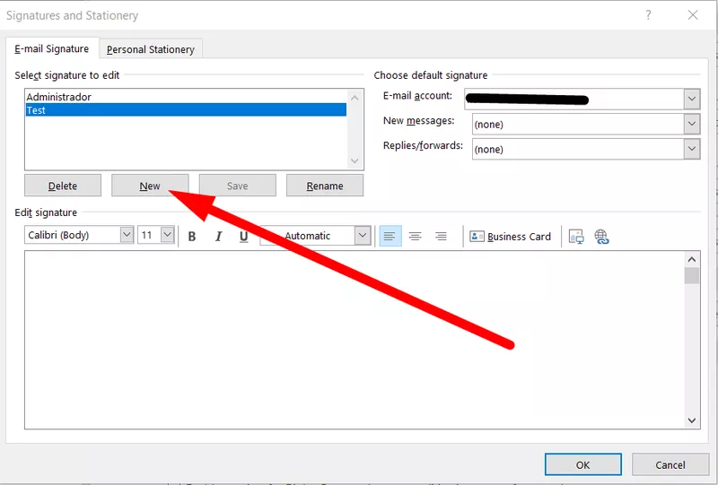The height and width of the screenshot is (485, 718).
Task: Expand the Replies/forwards signature dropdown
Action: [x=692, y=149]
